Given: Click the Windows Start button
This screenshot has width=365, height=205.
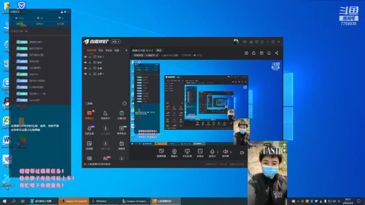Looking at the screenshot, I should click(x=5, y=201).
